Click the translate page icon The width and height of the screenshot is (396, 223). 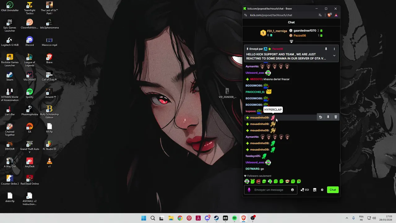[x=320, y=15]
